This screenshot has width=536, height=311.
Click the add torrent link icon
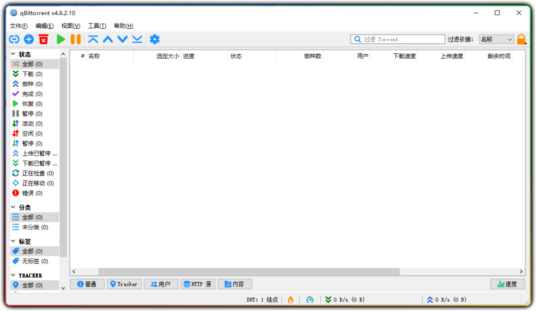coord(14,39)
